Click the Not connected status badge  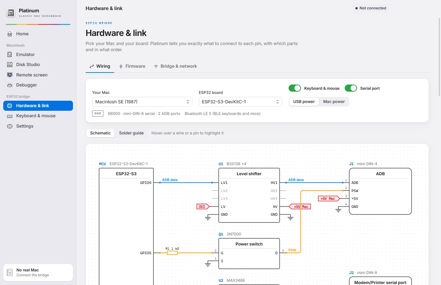pyautogui.click(x=371, y=8)
